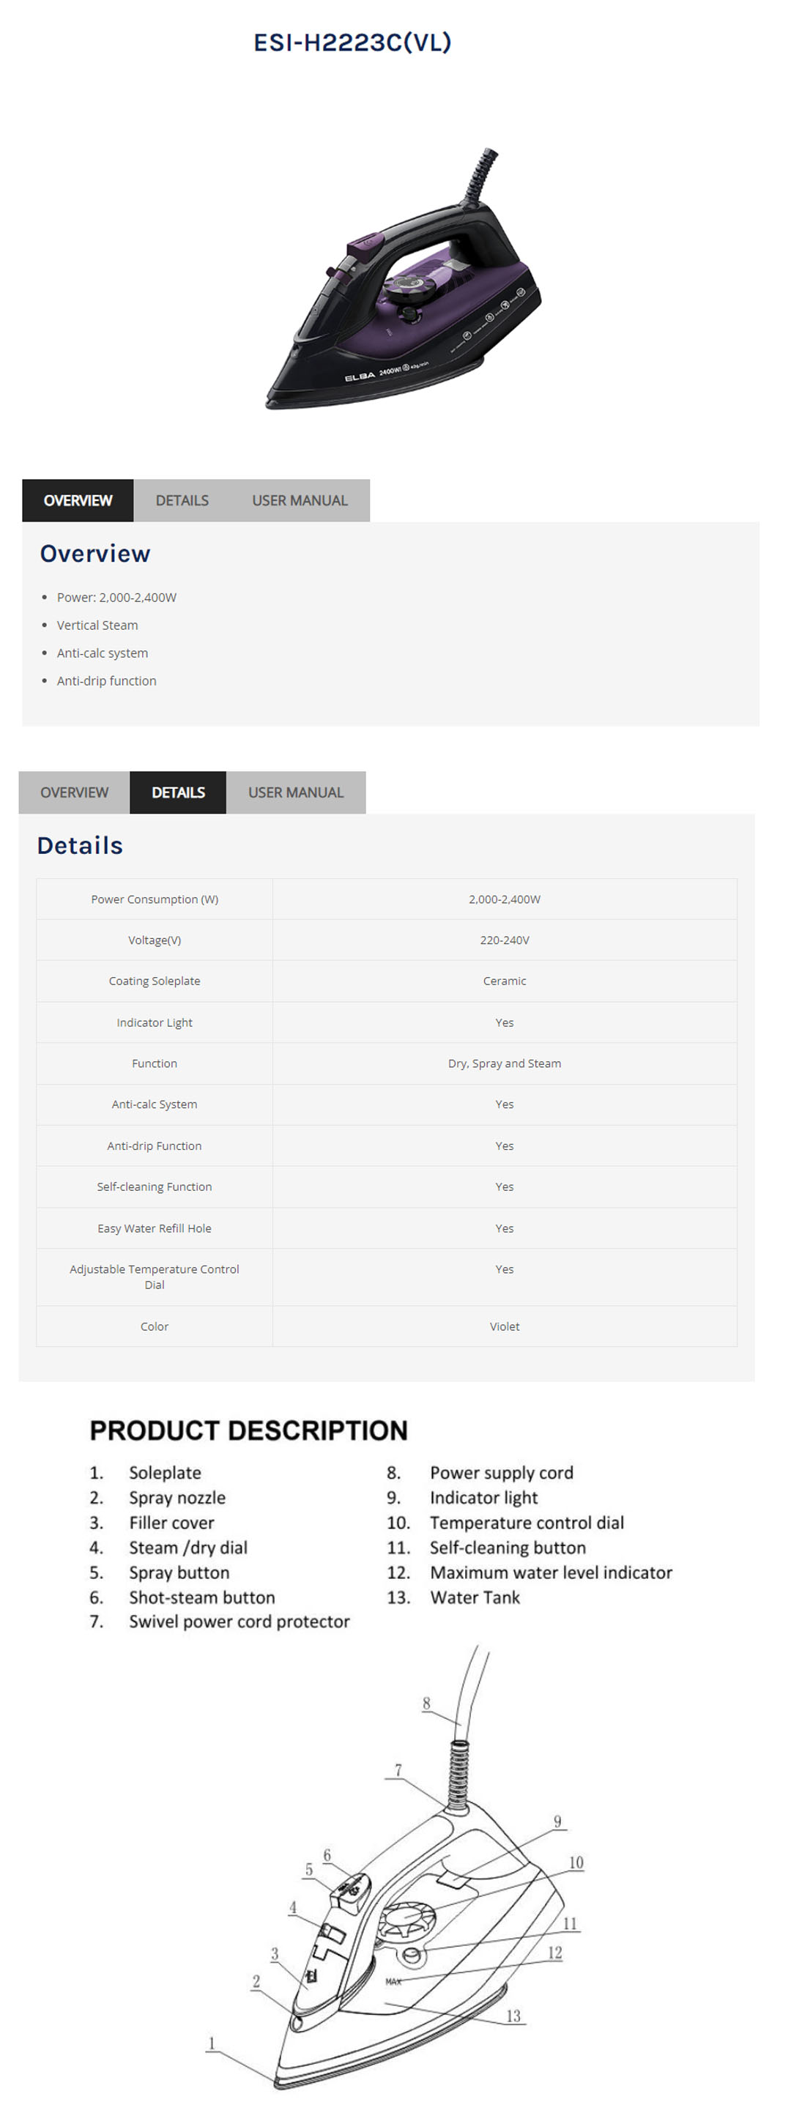Click the 'Vertical Steam' bullet item

[x=97, y=625]
